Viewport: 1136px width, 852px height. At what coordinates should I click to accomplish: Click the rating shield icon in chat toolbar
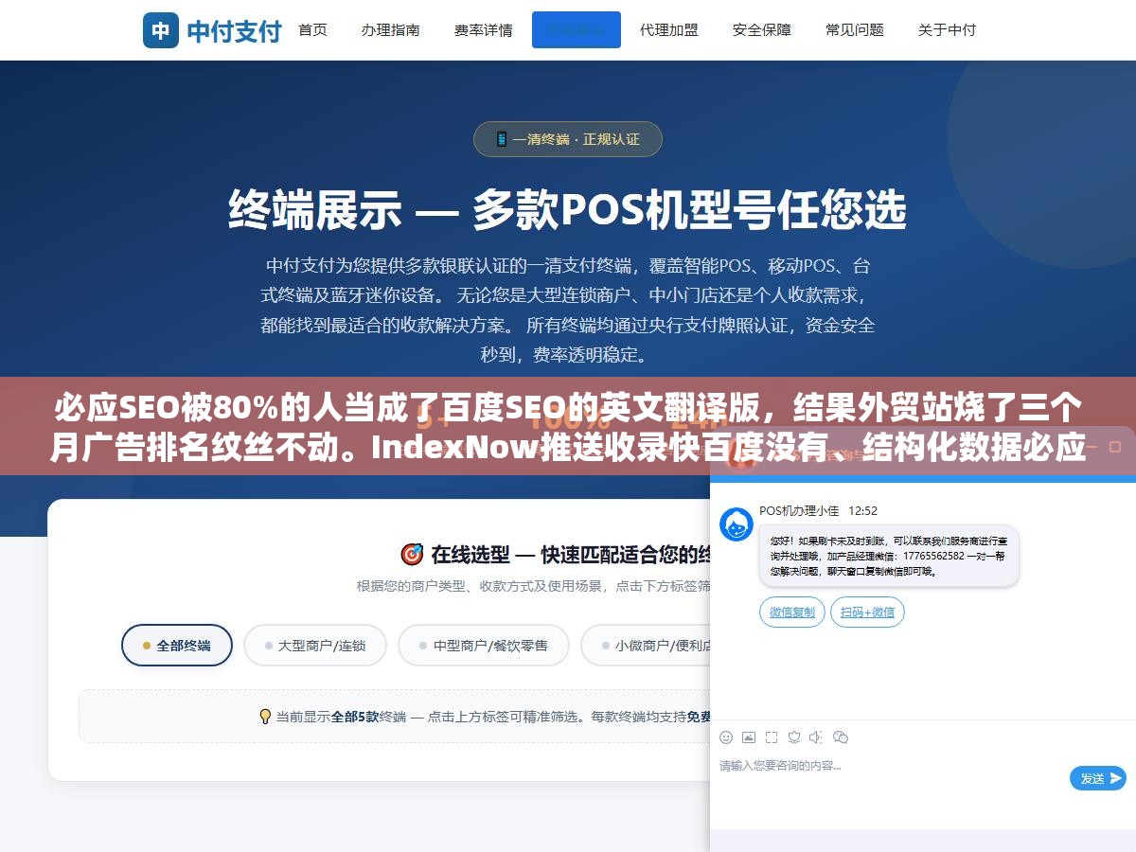click(x=794, y=737)
